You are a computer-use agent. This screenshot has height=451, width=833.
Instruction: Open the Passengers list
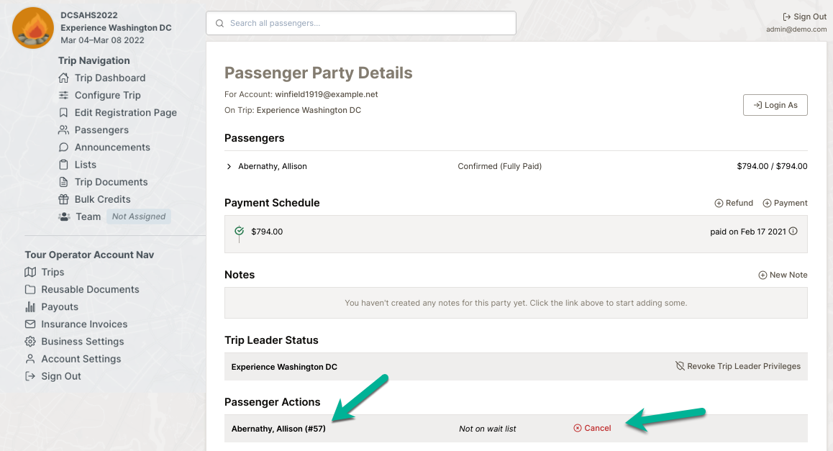coord(101,129)
